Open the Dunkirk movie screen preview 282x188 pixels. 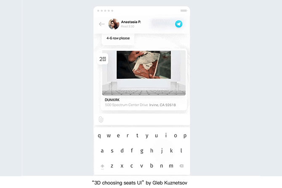tap(144, 65)
